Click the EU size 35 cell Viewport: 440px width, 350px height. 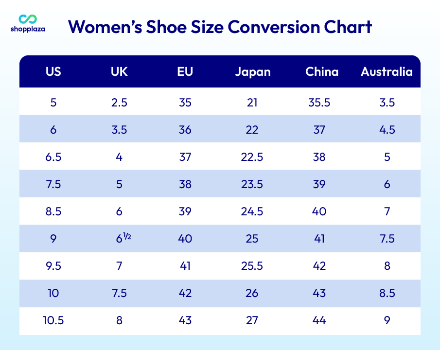click(x=185, y=103)
